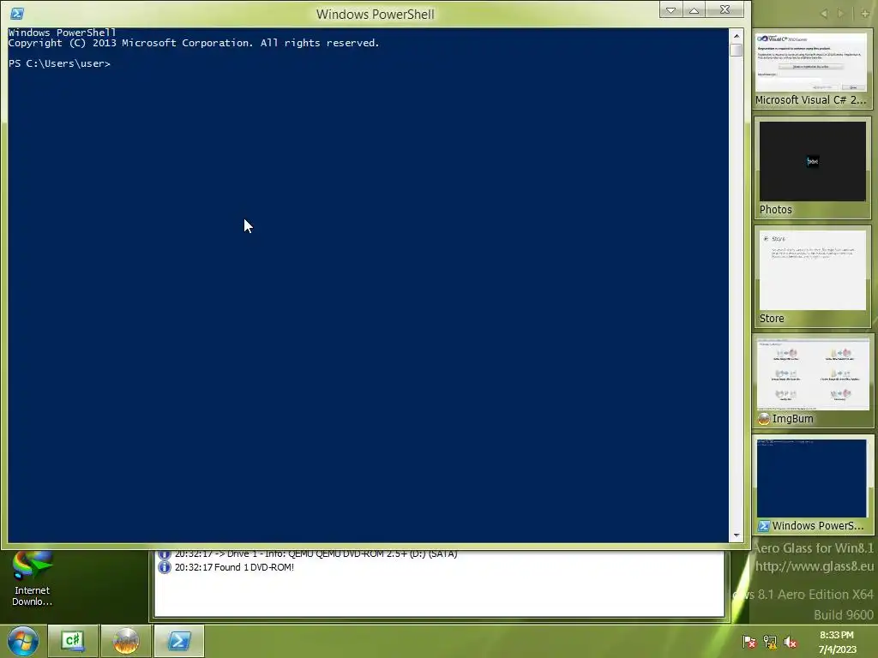Click the switcher next arrow icon
The image size is (878, 658).
coord(840,14)
